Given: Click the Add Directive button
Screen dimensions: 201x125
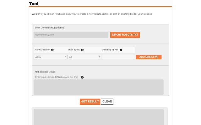Looking at the screenshot, I should tap(149, 57).
